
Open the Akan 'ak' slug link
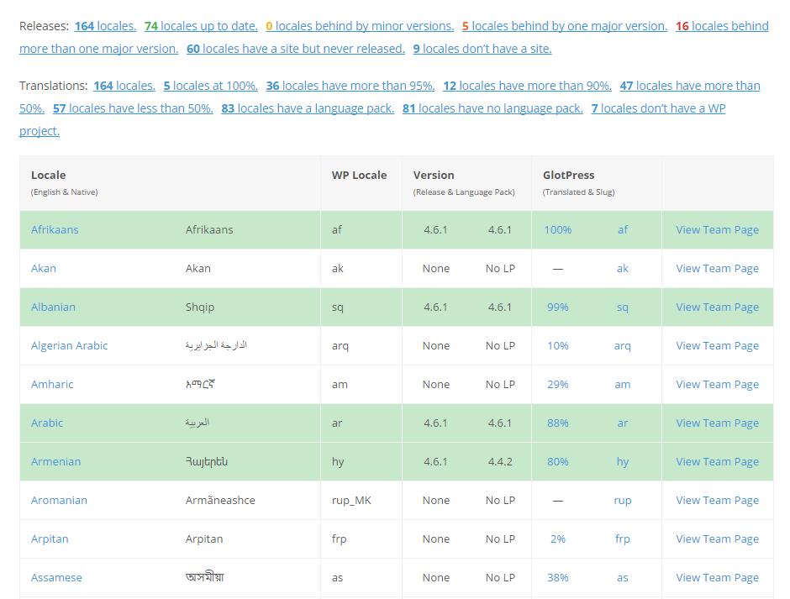(622, 269)
